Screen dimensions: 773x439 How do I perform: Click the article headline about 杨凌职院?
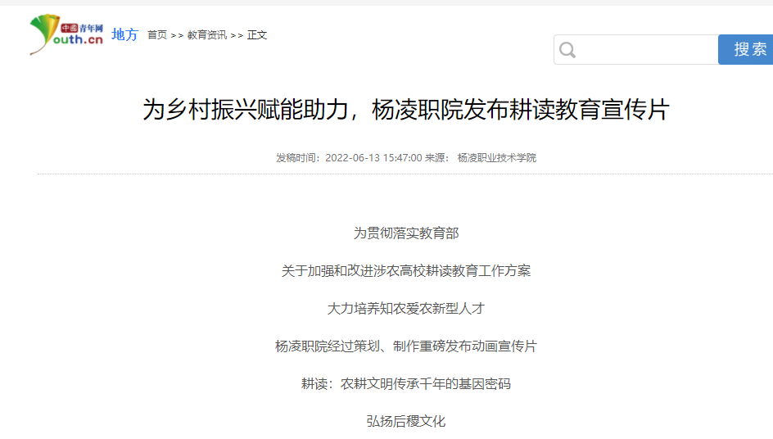pos(406,110)
